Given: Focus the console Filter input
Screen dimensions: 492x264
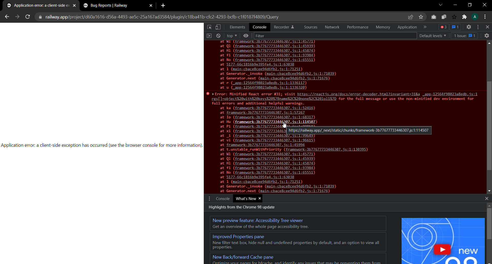Looking at the screenshot, I should pyautogui.click(x=335, y=36).
